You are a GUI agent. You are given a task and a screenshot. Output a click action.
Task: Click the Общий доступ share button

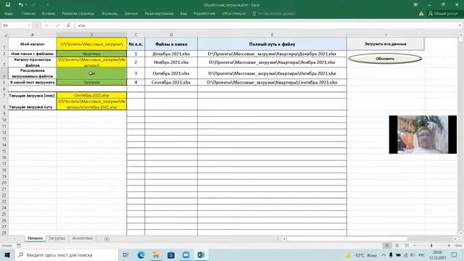tap(443, 14)
